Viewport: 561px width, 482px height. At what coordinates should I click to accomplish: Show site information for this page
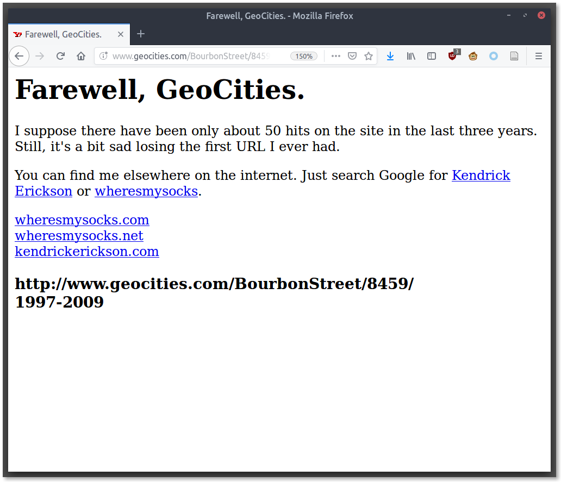(104, 56)
